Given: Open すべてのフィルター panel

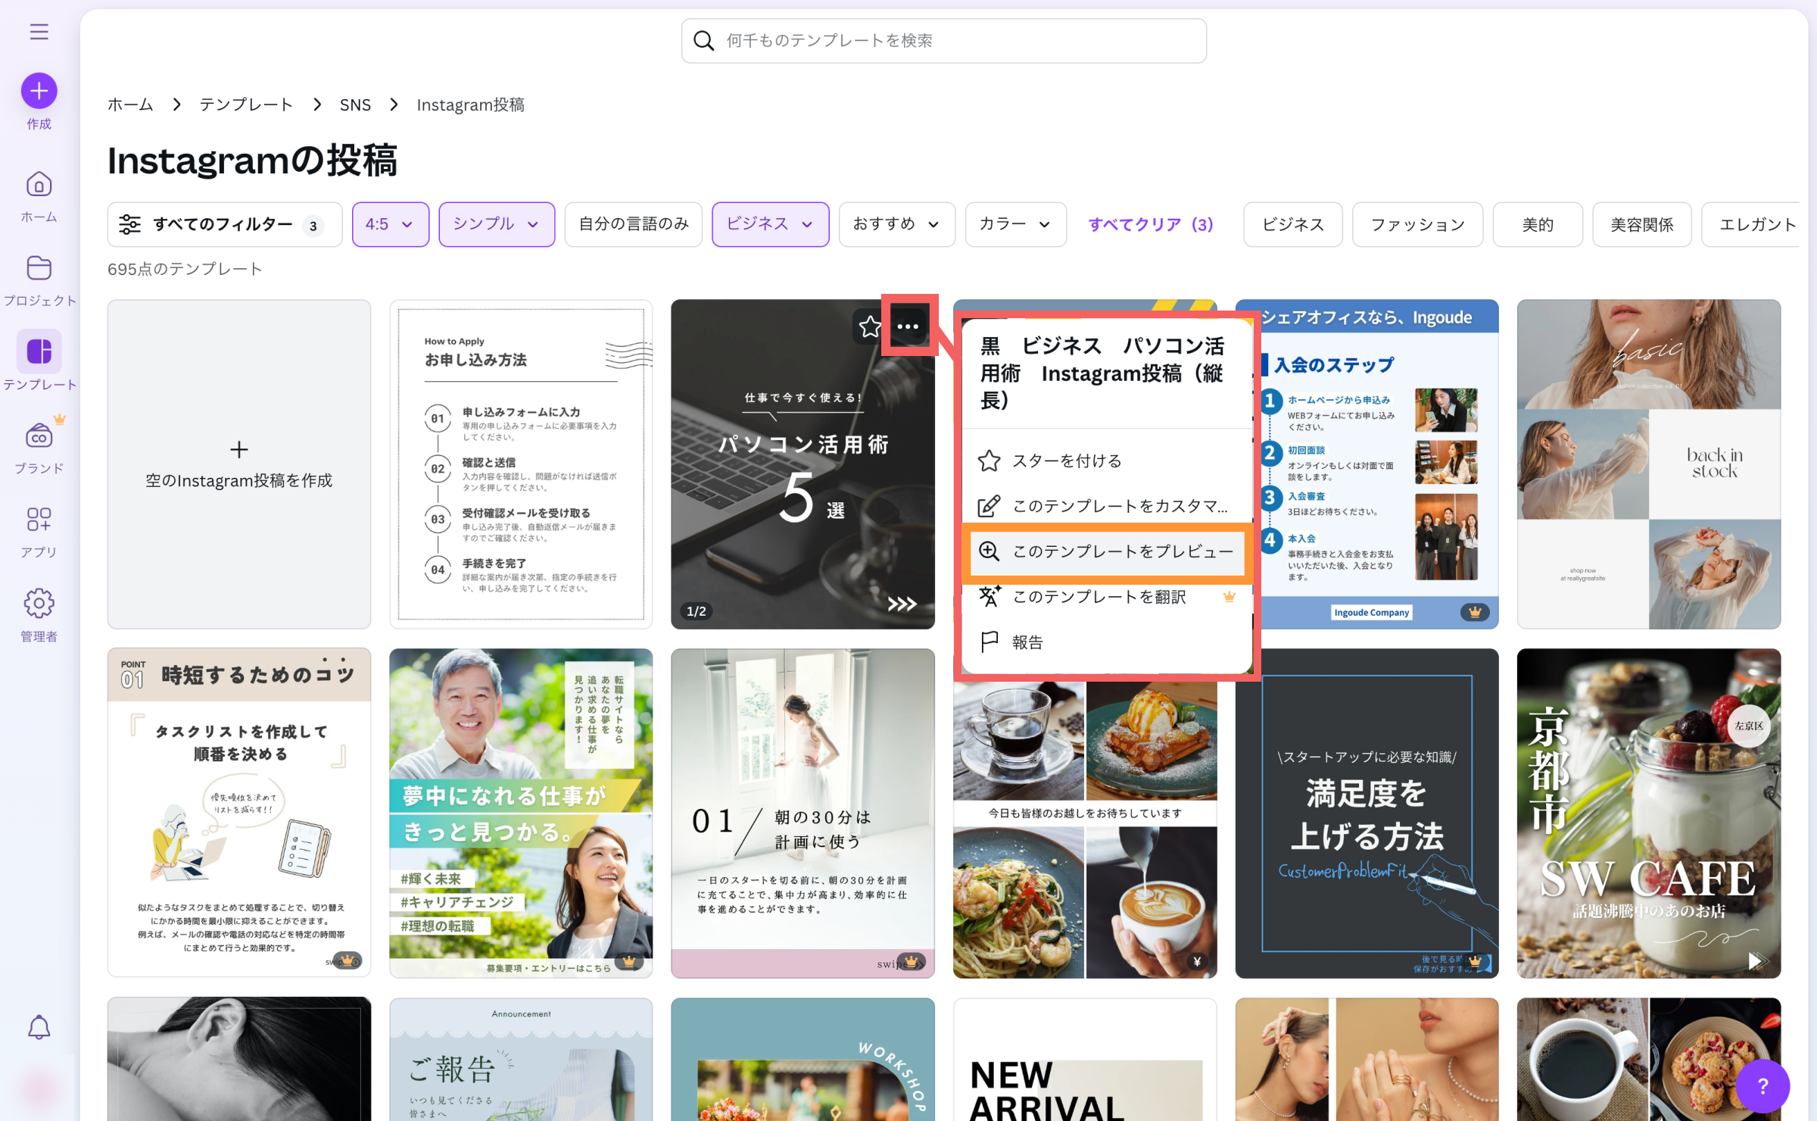Looking at the screenshot, I should (x=225, y=224).
